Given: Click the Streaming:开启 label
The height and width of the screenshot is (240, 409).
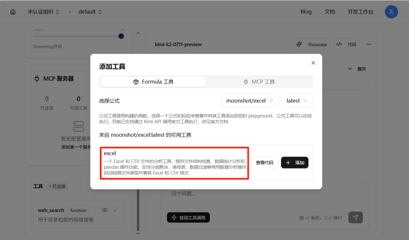Looking at the screenshot, I should (x=47, y=47).
